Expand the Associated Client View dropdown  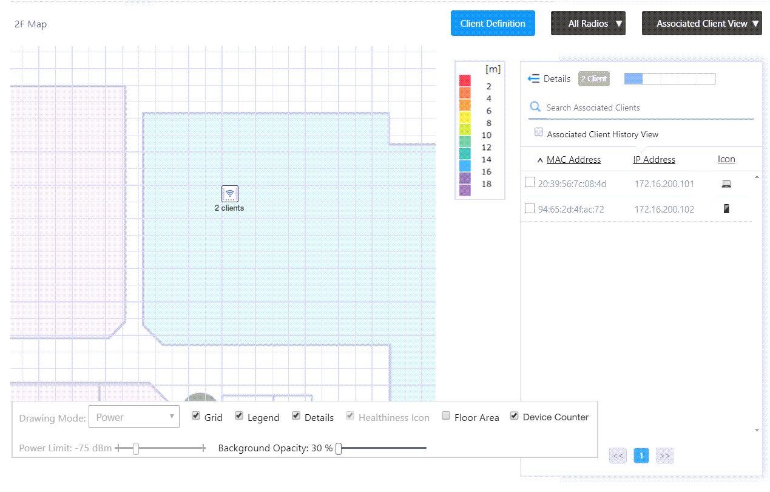(x=701, y=24)
